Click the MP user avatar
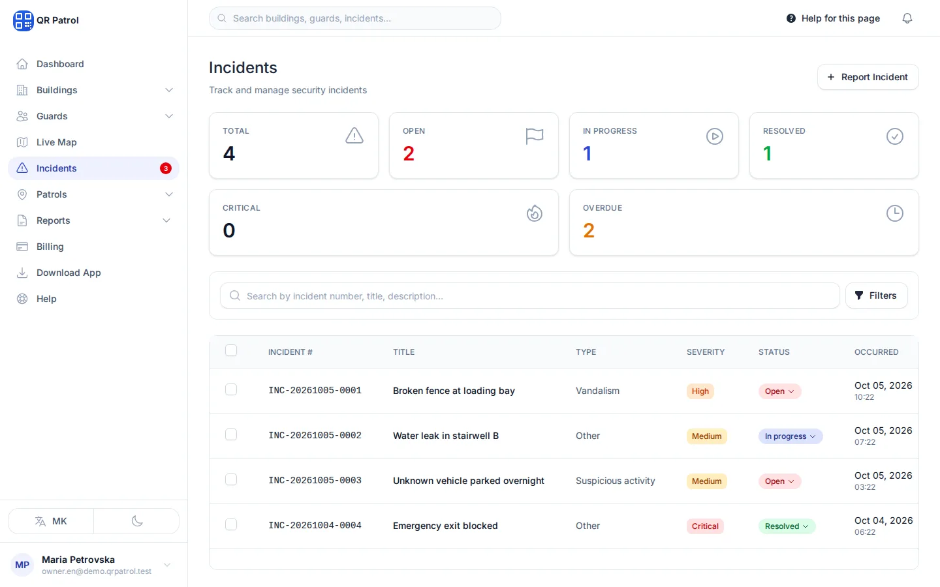This screenshot has width=940, height=587. point(22,565)
